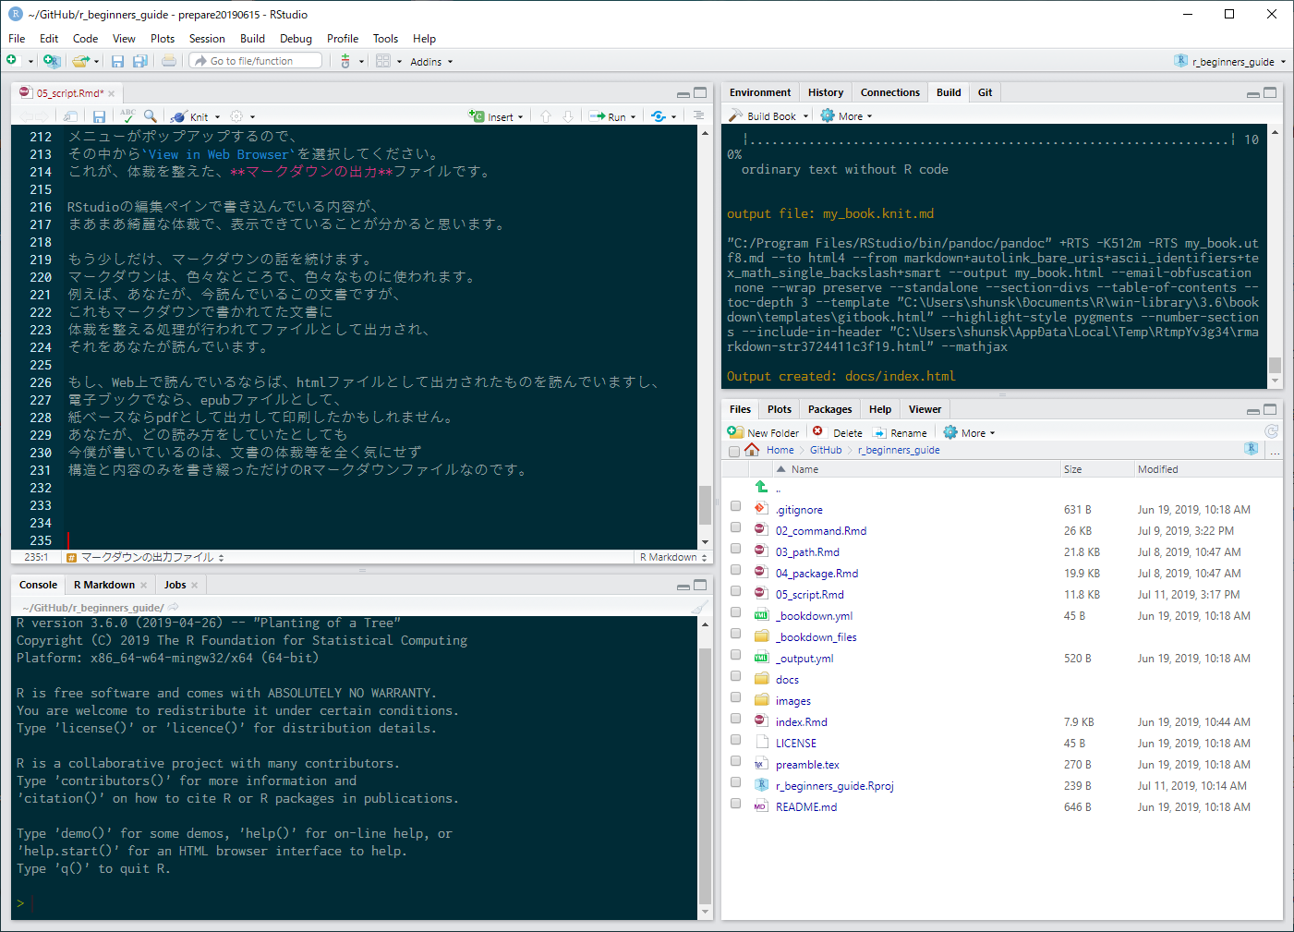The width and height of the screenshot is (1294, 932).
Task: Check the box for _bookdown.yml
Action: point(735,612)
